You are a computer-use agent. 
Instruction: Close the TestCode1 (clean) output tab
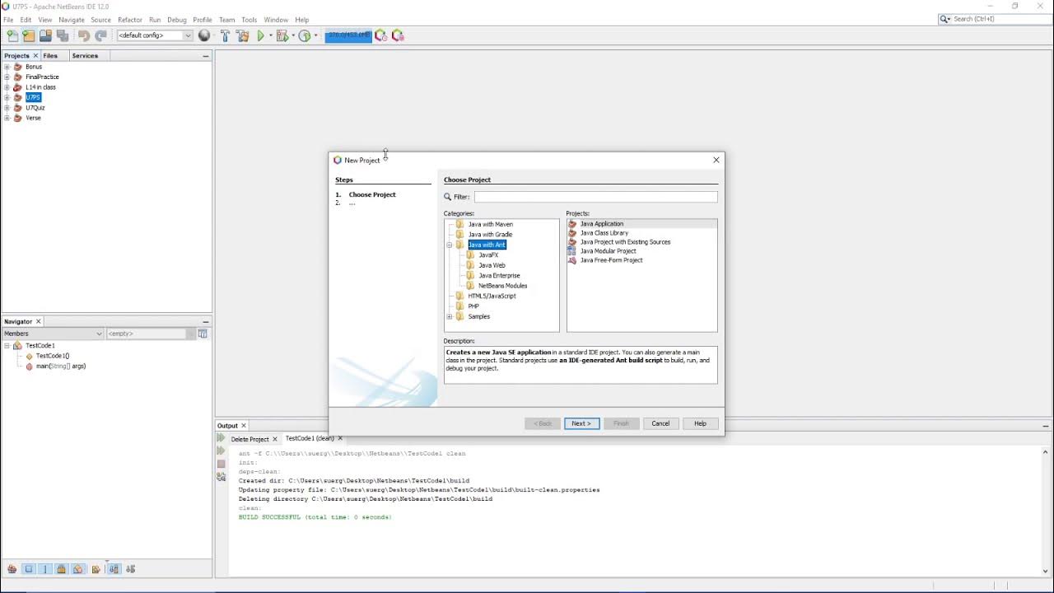coord(340,438)
